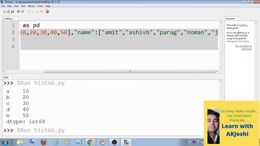Click 'Was it helpful or confusing?' link
This screenshot has width=260, height=146.
pyautogui.click(x=243, y=47)
